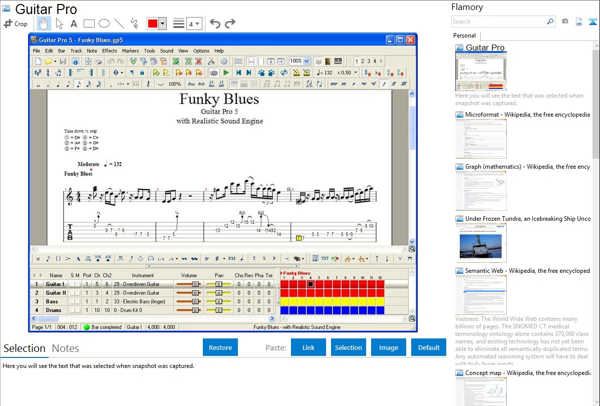Open the 100% zoom dropdown
Screen dimensions: 600x406
pyautogui.click(x=307, y=61)
